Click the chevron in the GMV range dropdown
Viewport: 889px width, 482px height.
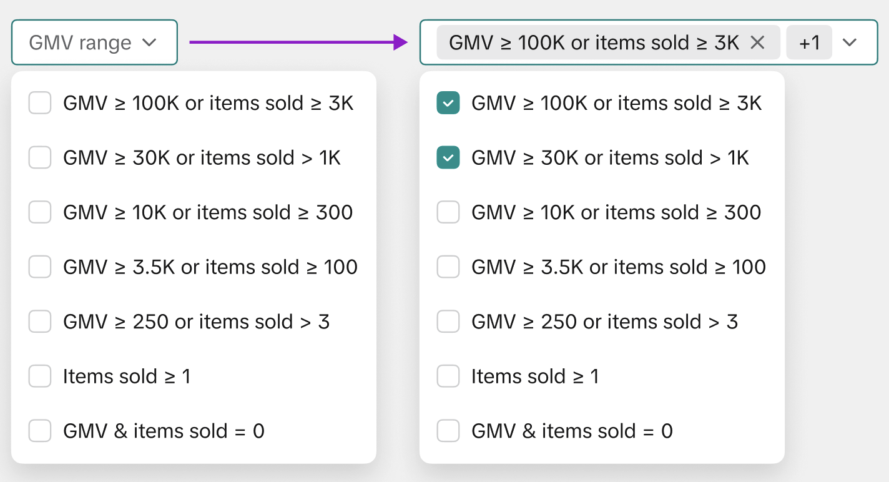coord(149,42)
